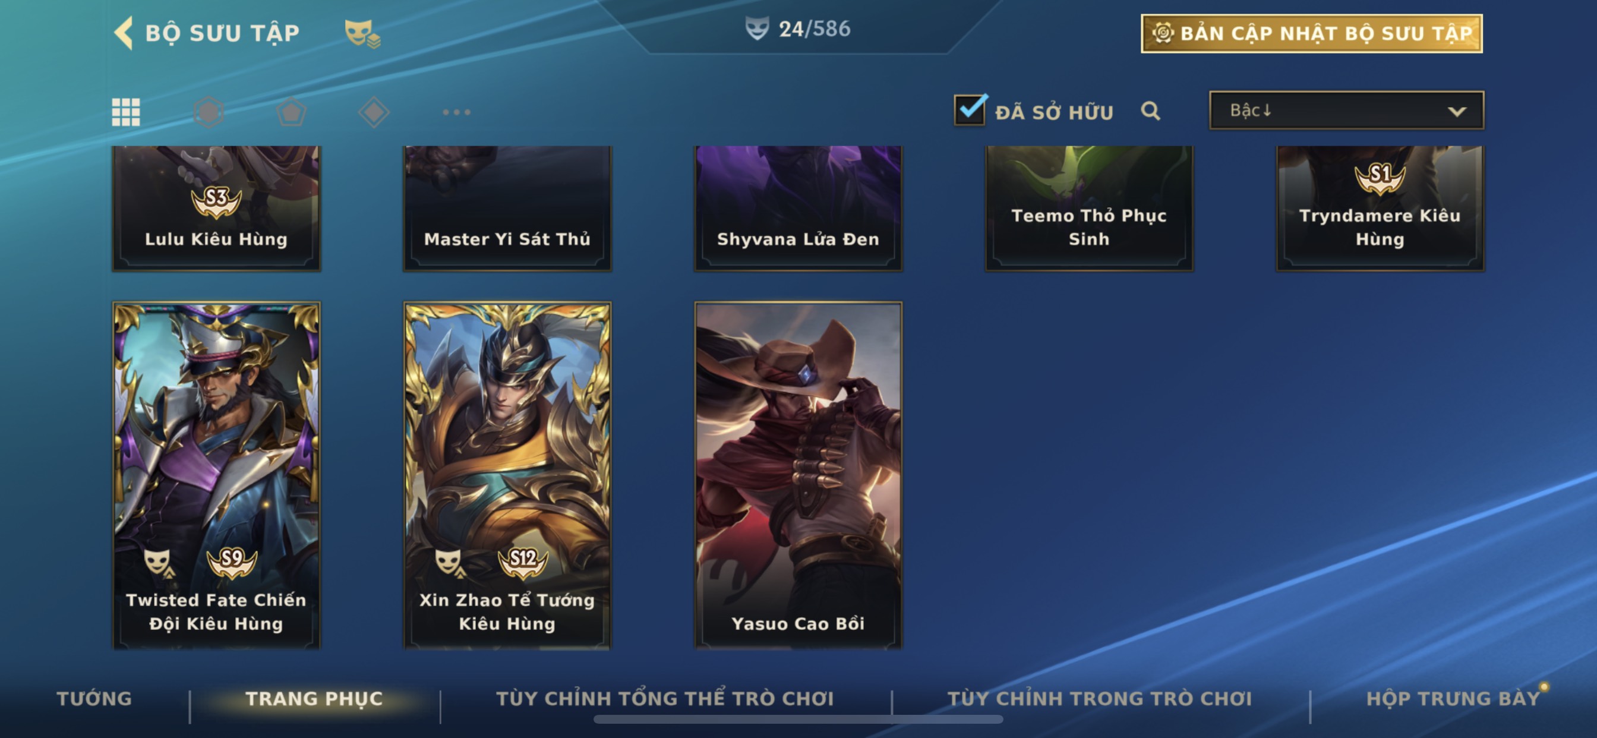
Task: Switch to the Tướng tab
Action: [94, 698]
